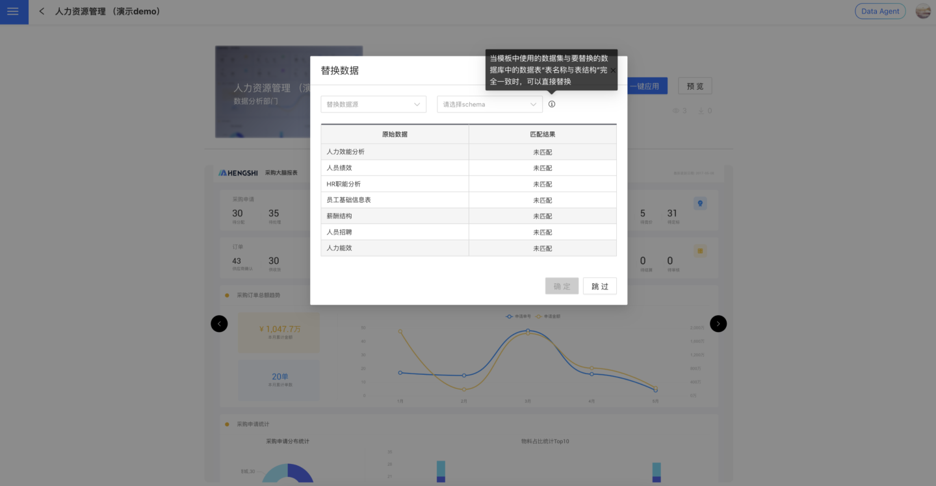Click the info icon next to schema dropdown
This screenshot has width=936, height=486.
(x=552, y=104)
